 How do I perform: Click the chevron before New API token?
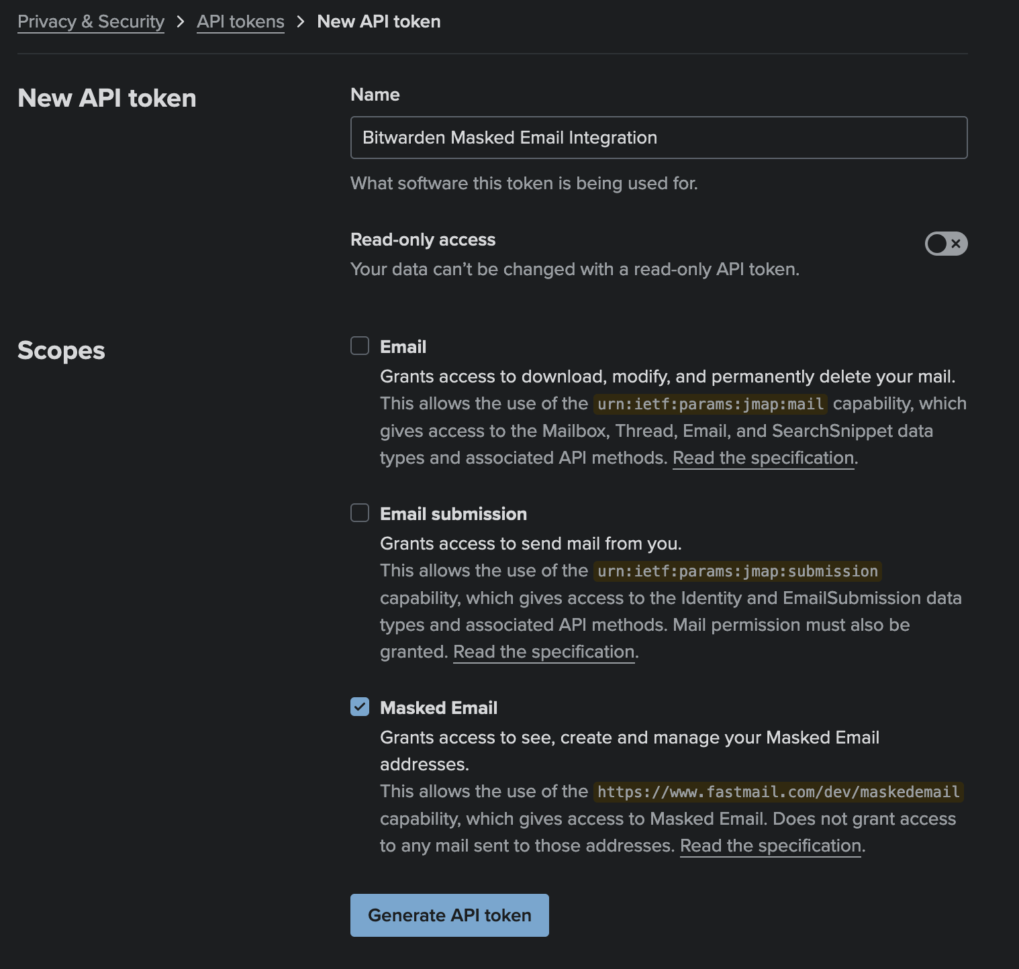301,21
